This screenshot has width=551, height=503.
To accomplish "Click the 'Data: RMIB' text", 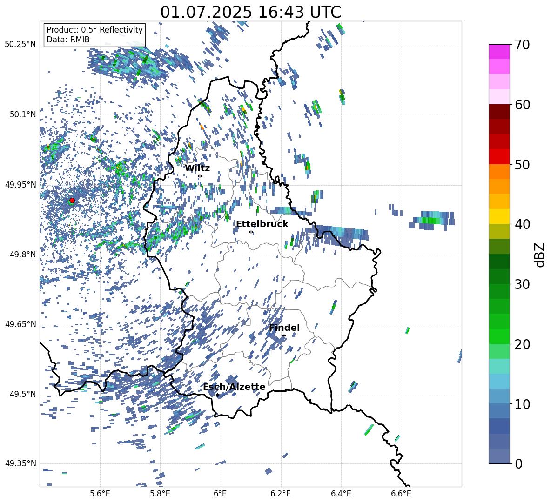I will pyautogui.click(x=68, y=40).
